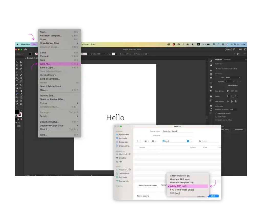Click black fill color swatch in toolbar
Image resolution: width=262 pixels, height=218 pixels.
tap(17, 112)
